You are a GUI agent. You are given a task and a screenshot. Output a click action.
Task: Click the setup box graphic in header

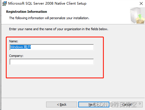click(x=137, y=15)
